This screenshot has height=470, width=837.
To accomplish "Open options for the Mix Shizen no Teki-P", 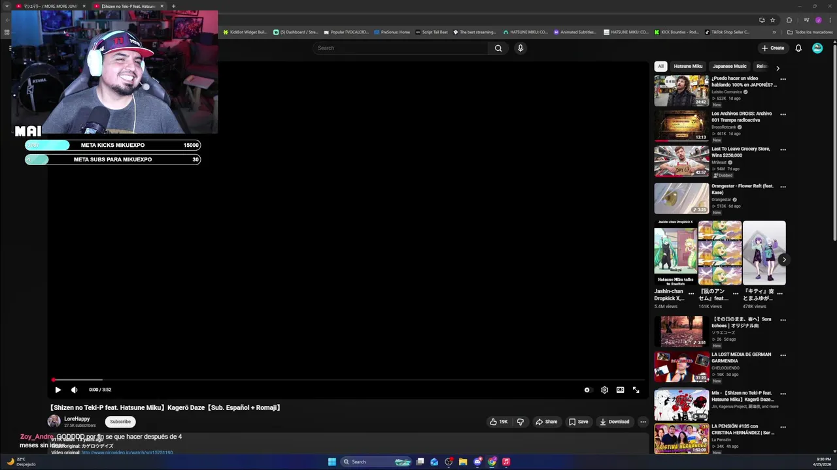I will [783, 394].
